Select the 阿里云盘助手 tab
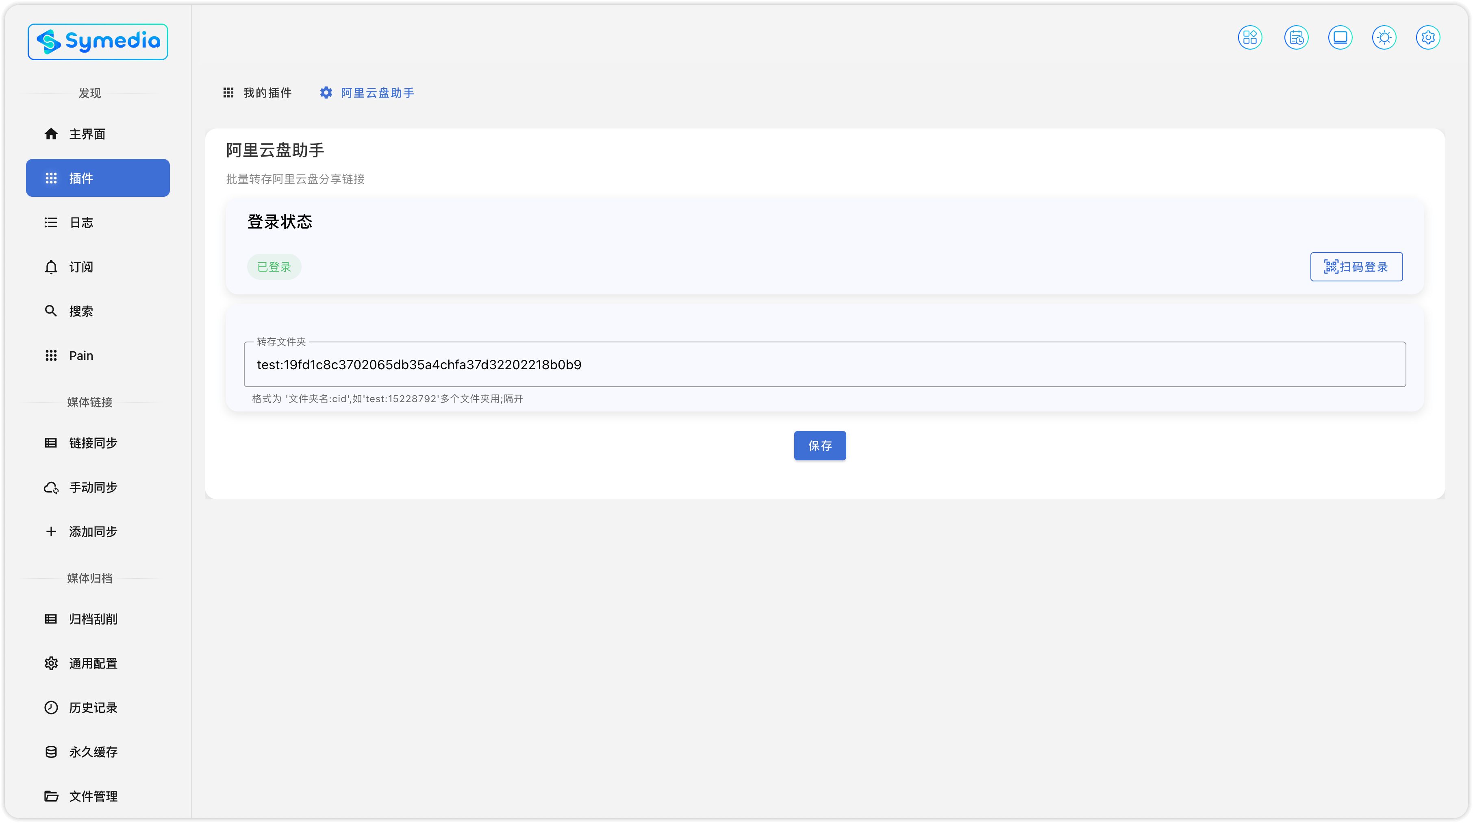 (367, 93)
